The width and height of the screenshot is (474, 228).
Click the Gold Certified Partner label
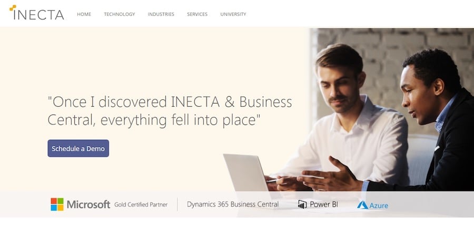141,204
